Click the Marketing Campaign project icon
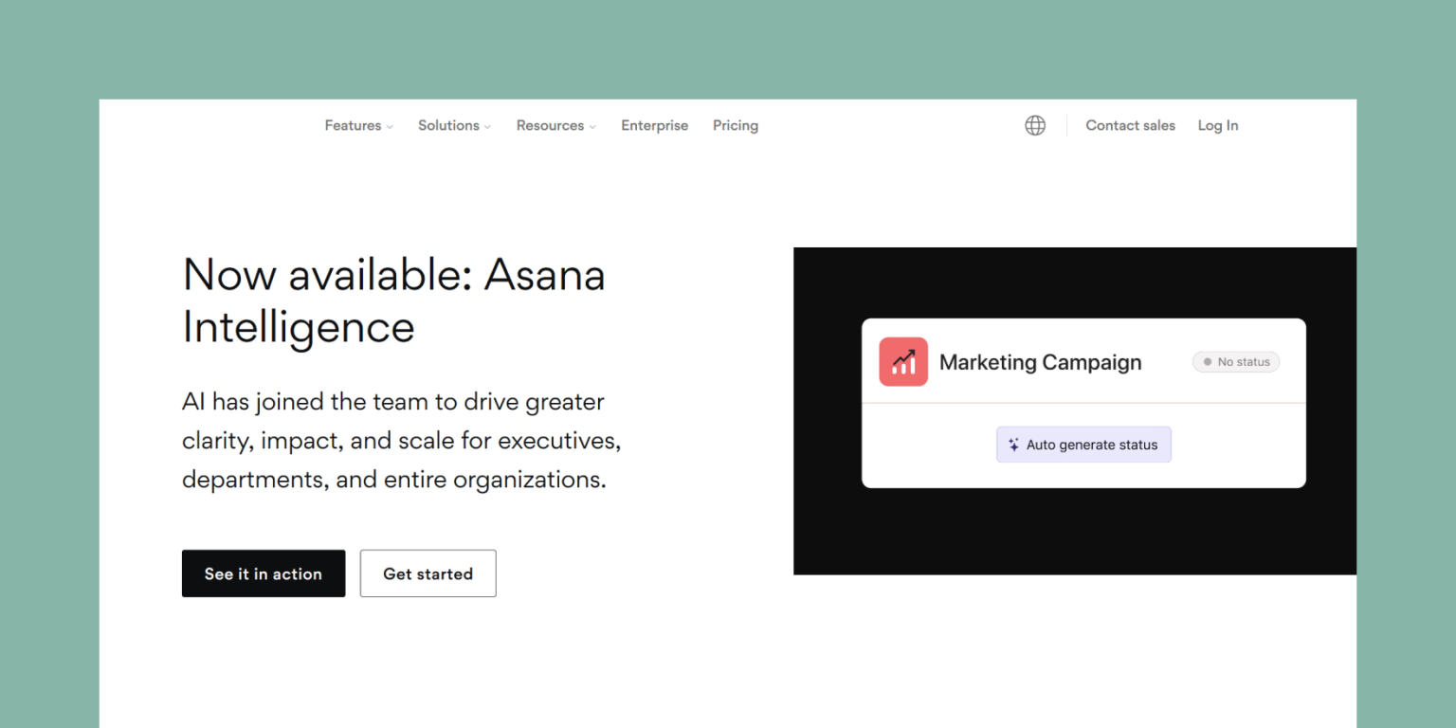 pyautogui.click(x=902, y=361)
